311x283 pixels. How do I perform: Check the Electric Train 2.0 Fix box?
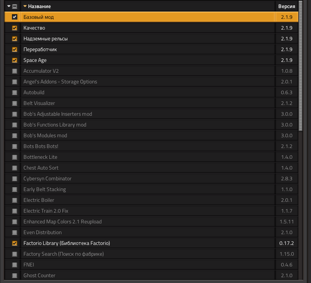point(15,211)
